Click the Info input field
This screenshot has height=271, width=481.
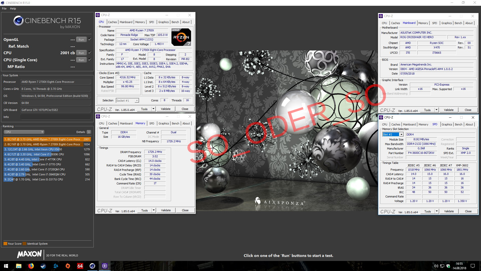[56, 117]
